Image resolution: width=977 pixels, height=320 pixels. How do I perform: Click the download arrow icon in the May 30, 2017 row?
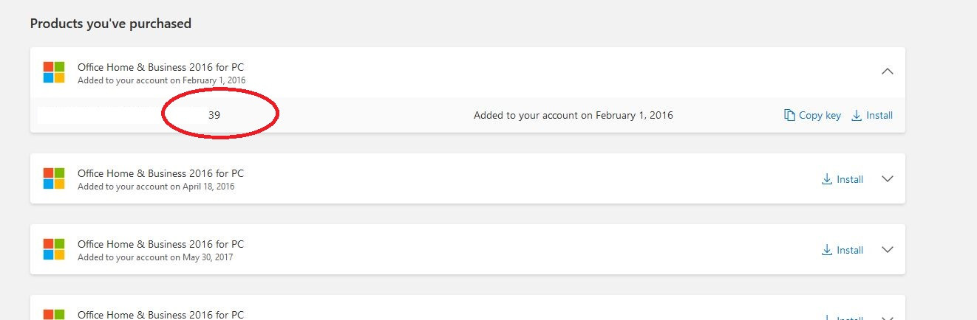point(827,250)
